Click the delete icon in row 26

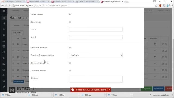point(166,44)
